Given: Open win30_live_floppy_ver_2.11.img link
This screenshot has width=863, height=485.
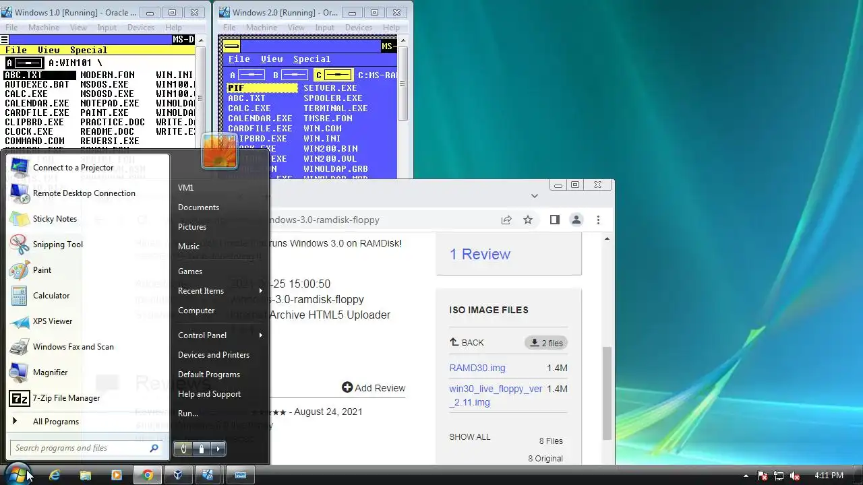Looking at the screenshot, I should coord(496,395).
